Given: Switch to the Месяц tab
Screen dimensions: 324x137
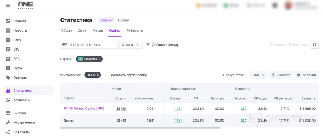Looking at the screenshot, I should click(98, 30).
